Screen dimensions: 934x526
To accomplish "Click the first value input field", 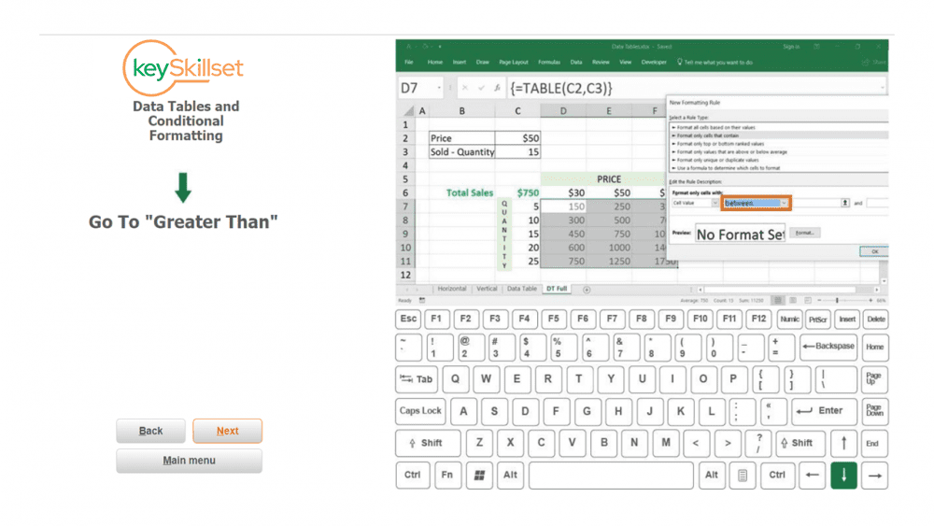I will [815, 203].
